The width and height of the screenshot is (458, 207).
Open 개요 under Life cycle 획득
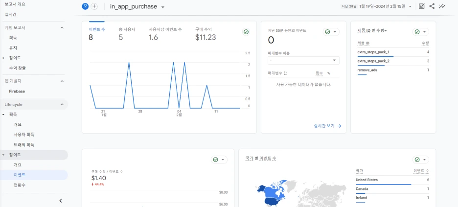click(x=18, y=124)
